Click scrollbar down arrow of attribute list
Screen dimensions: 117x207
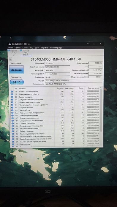(101, 145)
